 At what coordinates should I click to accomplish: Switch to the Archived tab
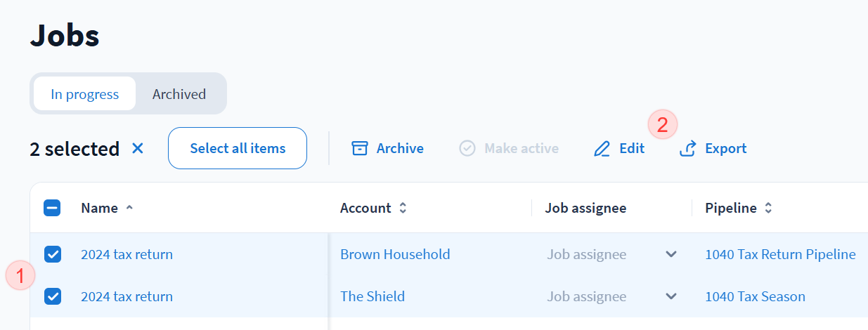coord(179,94)
